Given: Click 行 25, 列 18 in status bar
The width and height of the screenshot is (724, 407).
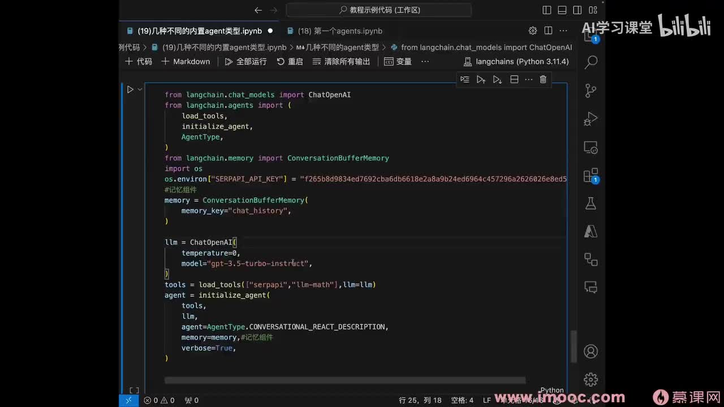Looking at the screenshot, I should [420, 400].
